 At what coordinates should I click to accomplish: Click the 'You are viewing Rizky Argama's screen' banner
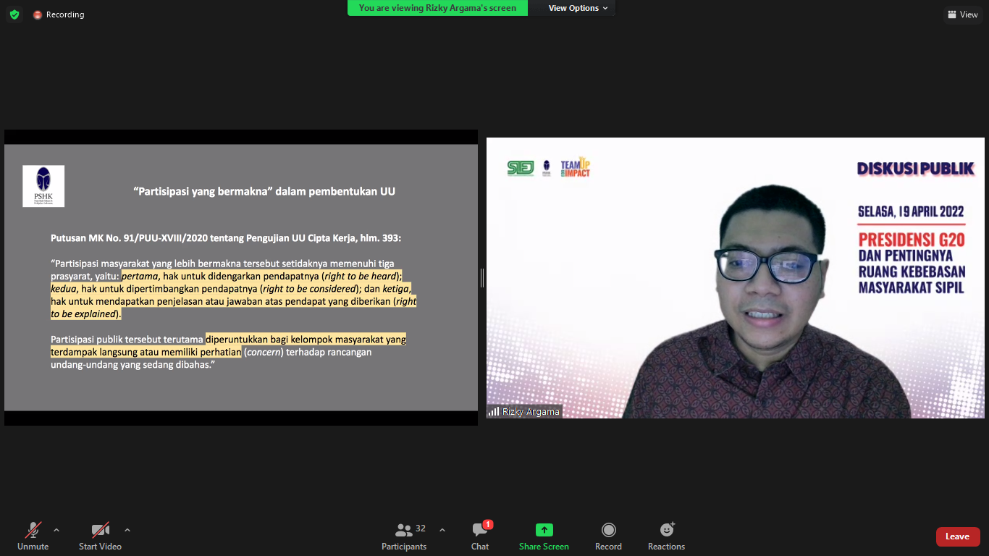click(437, 8)
